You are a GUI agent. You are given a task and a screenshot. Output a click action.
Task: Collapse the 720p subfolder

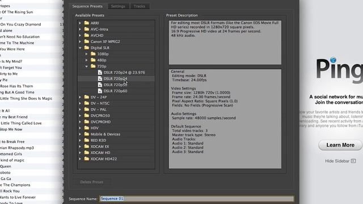86,66
